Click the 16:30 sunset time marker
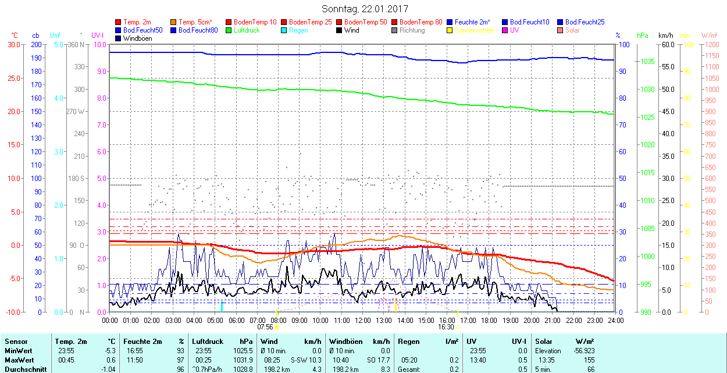Image resolution: width=727 pixels, height=373 pixels. pos(446,327)
